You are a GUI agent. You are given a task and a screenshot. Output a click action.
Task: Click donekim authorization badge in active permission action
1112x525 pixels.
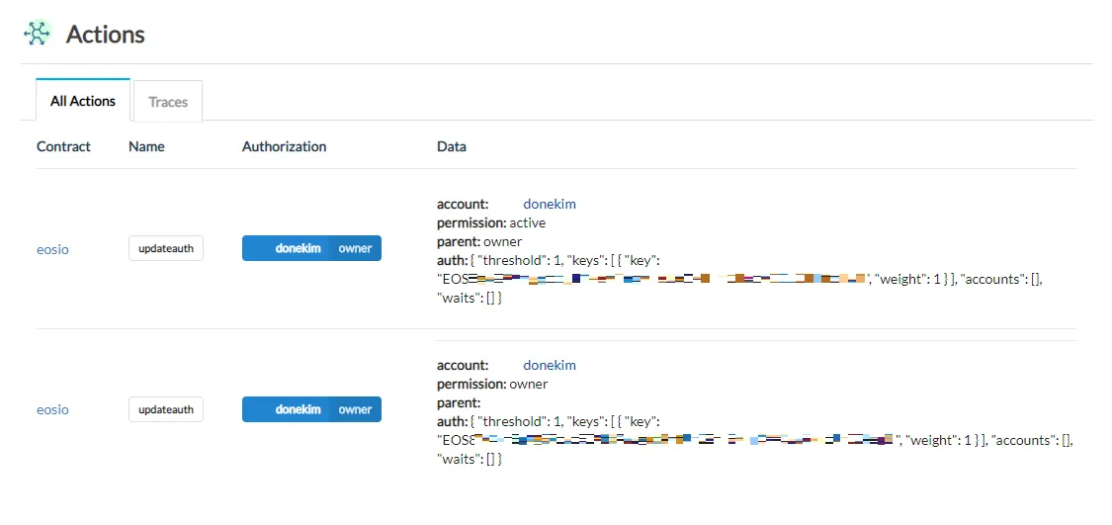[299, 248]
